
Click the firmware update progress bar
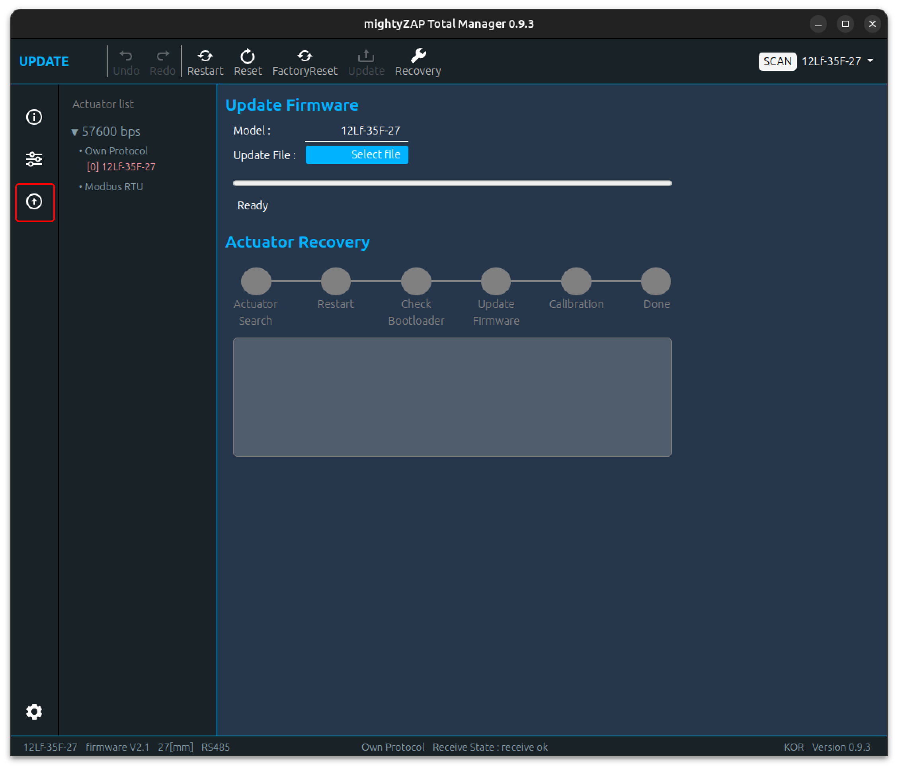(452, 183)
